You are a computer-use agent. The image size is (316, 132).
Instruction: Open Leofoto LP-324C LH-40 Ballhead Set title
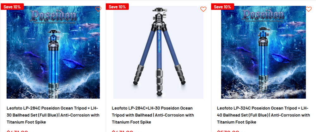click(264, 115)
